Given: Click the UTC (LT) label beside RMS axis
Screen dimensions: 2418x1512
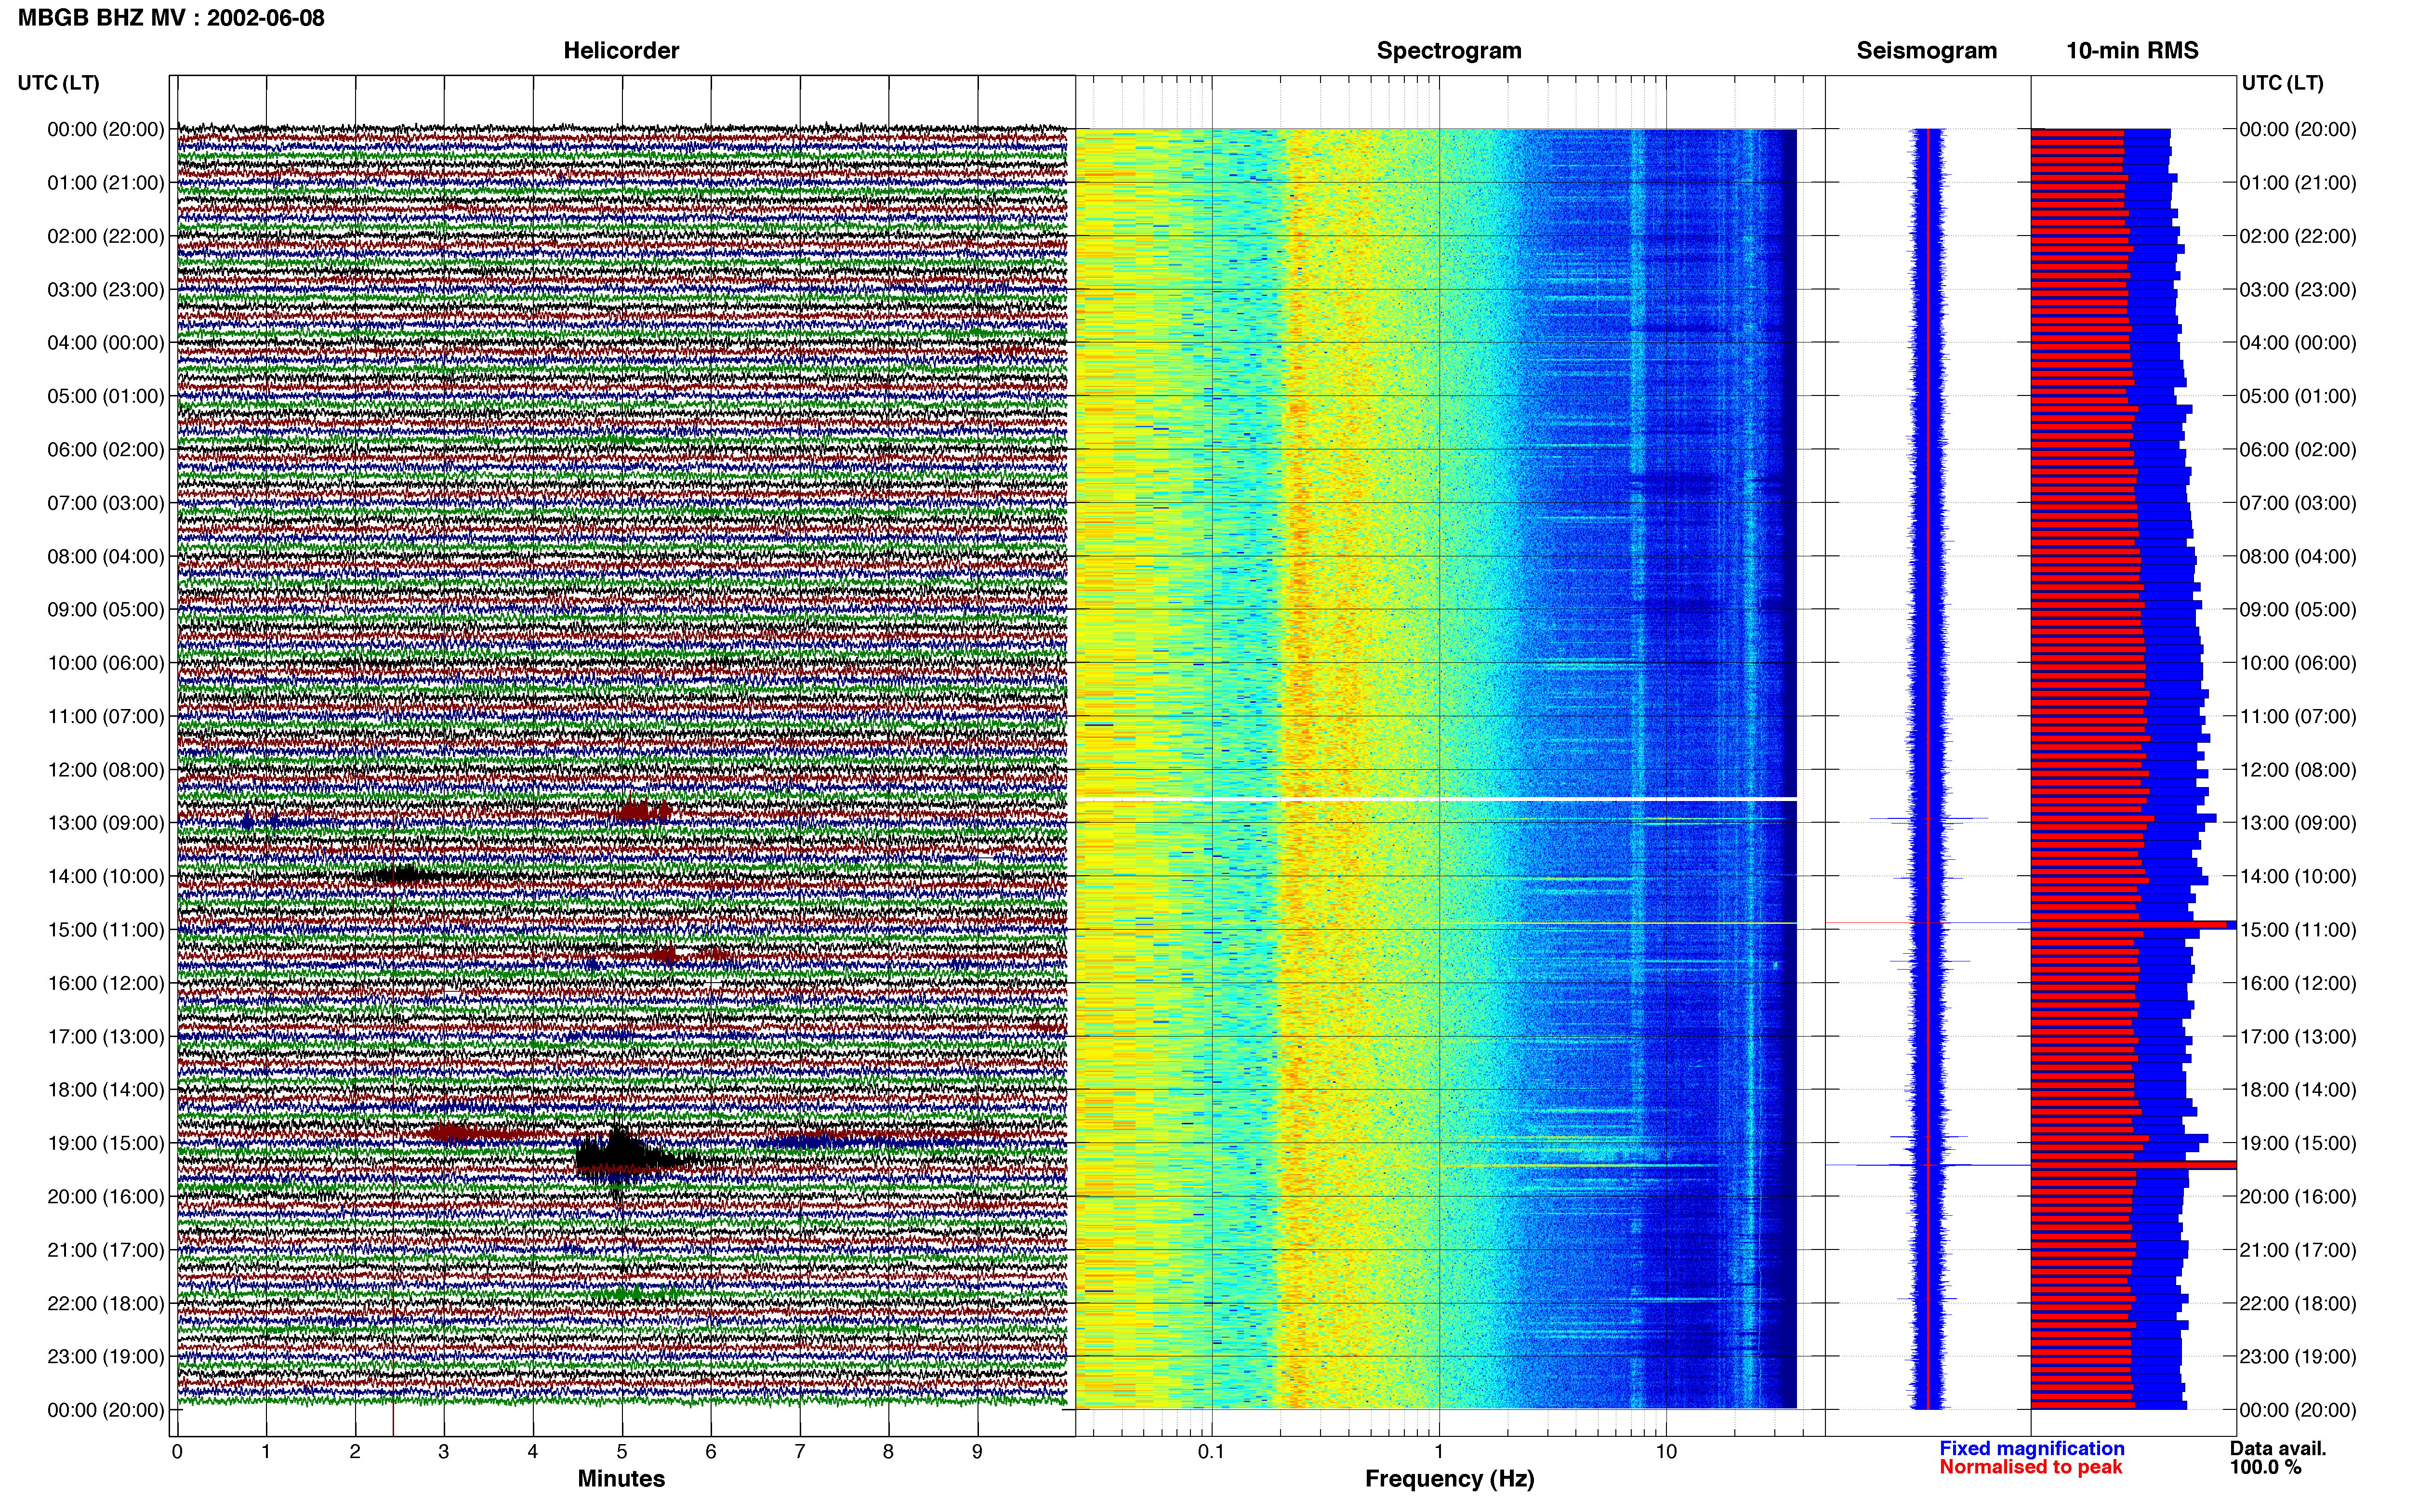Looking at the screenshot, I should pos(2282,83).
